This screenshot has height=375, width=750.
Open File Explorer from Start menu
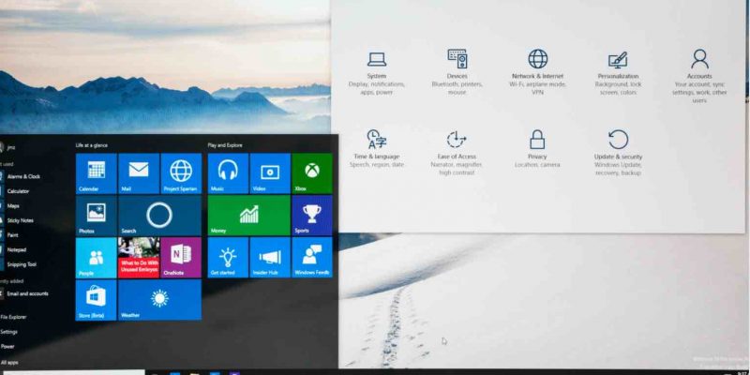click(13, 317)
